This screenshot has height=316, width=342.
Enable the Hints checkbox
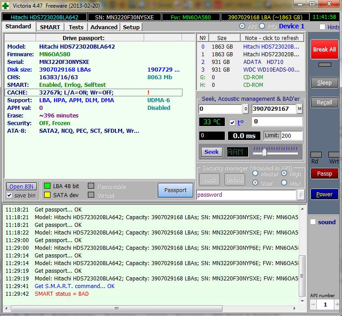pos(322,27)
